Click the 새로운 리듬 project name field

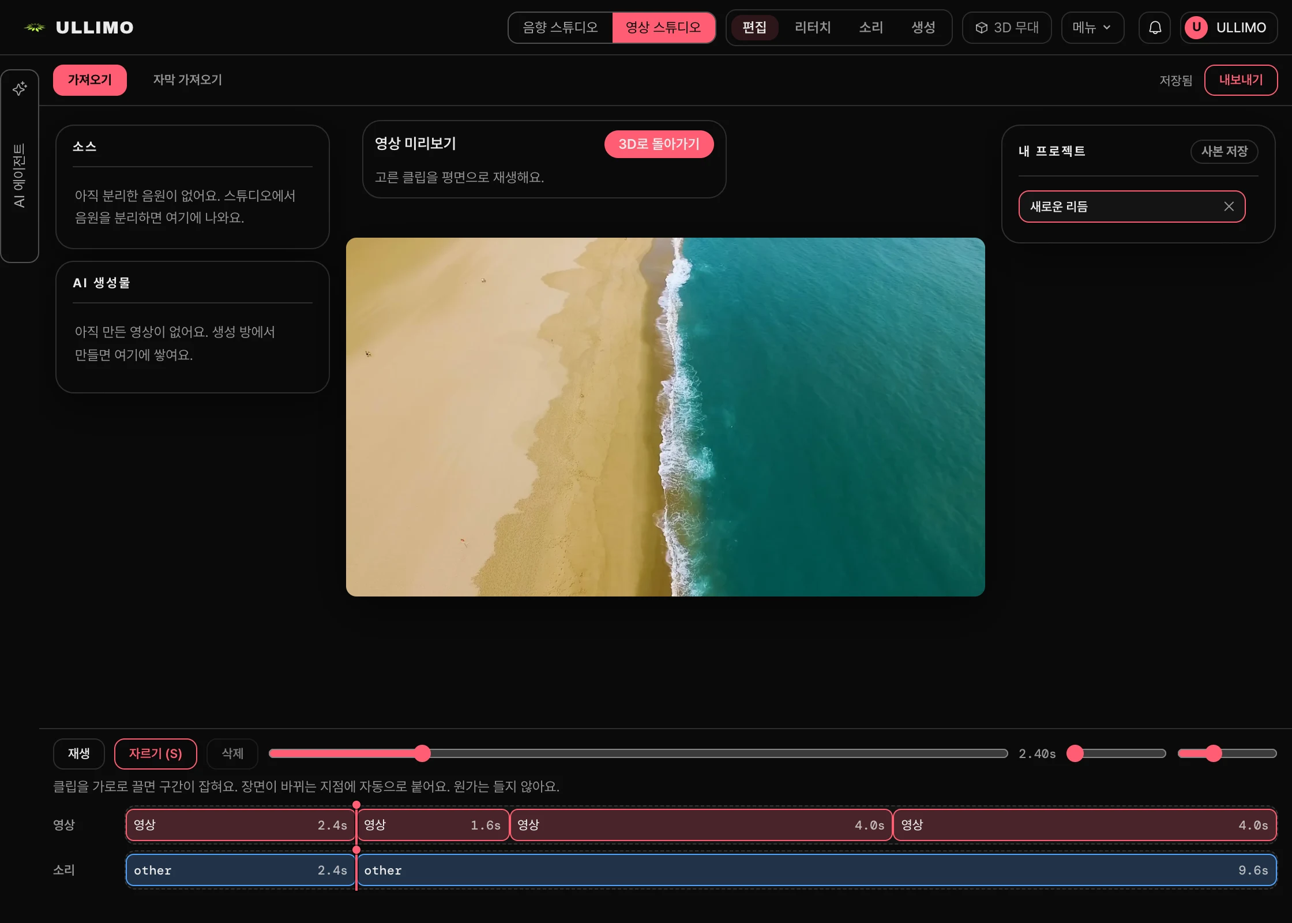[x=1132, y=207]
